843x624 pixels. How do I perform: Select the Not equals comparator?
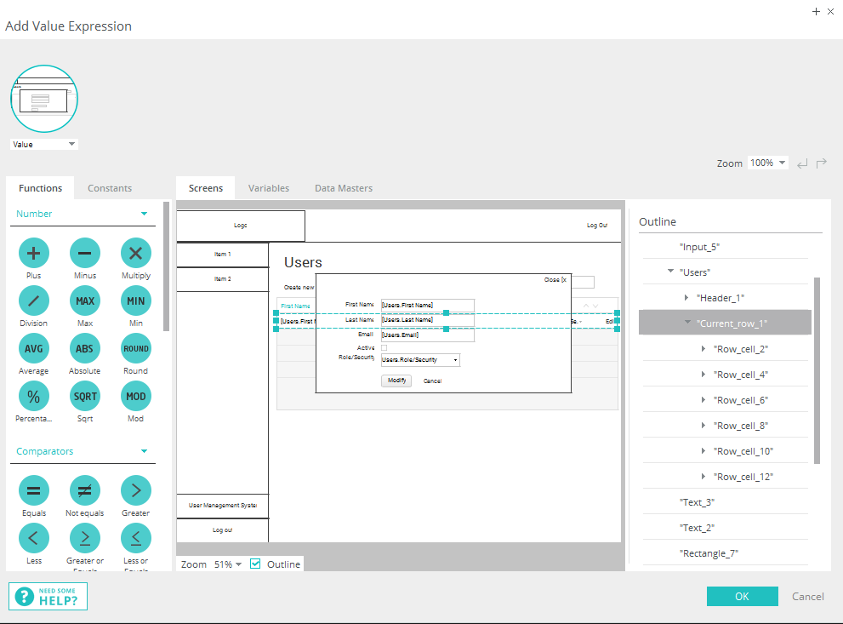coord(84,490)
